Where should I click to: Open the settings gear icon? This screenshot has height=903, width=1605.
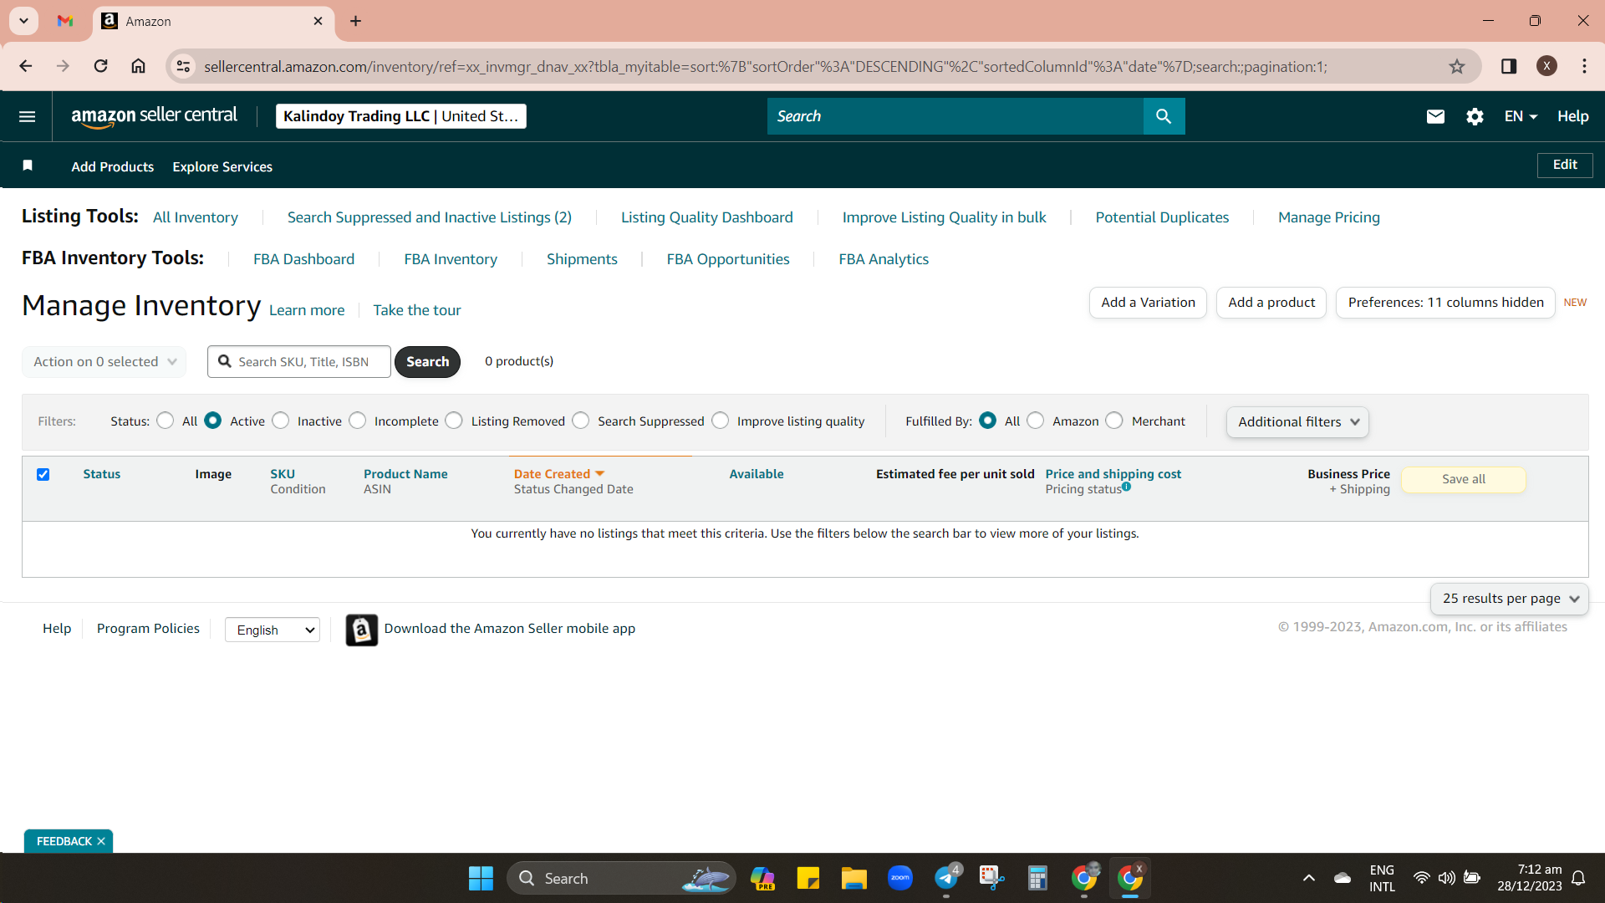(x=1475, y=116)
